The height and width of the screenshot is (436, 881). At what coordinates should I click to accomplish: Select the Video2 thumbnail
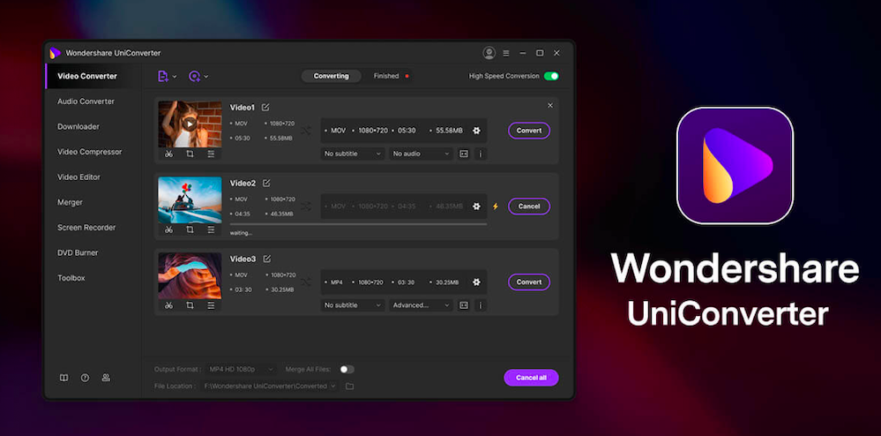tap(190, 199)
